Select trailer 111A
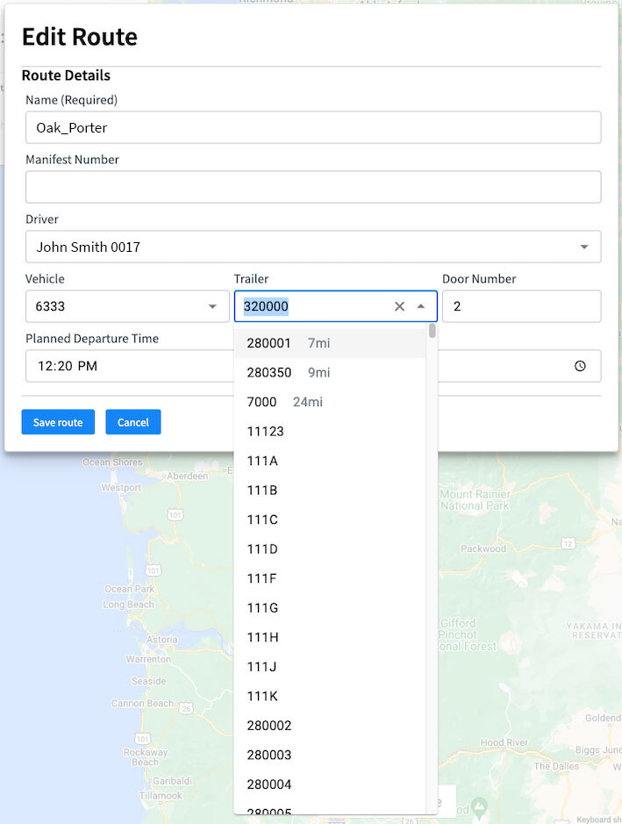The height and width of the screenshot is (824, 622). coord(330,461)
